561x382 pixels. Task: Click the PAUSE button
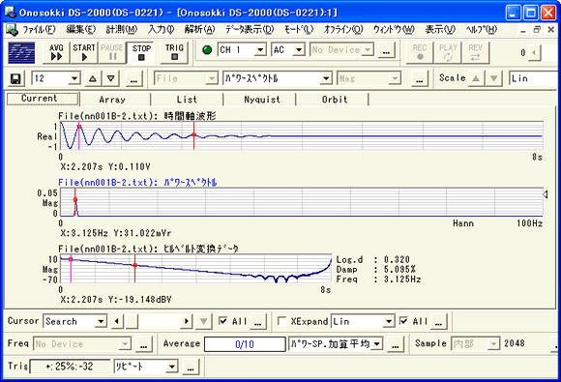coord(112,52)
